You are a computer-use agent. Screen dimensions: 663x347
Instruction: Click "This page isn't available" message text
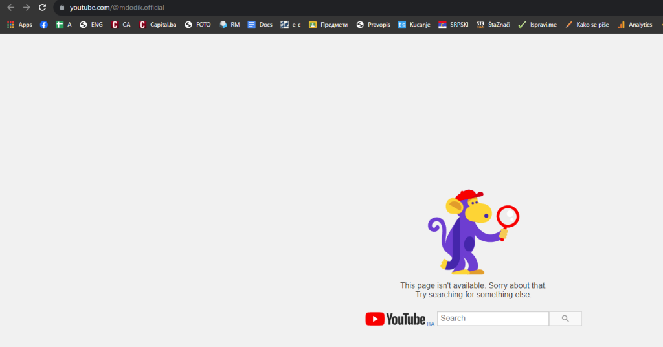[x=473, y=285]
